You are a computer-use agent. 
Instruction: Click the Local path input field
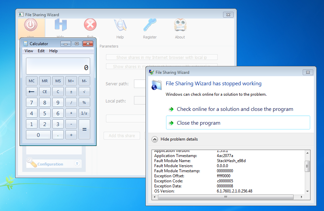point(140,100)
